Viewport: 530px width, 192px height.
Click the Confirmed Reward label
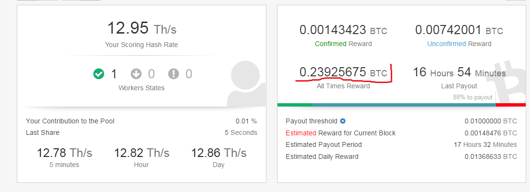click(343, 44)
